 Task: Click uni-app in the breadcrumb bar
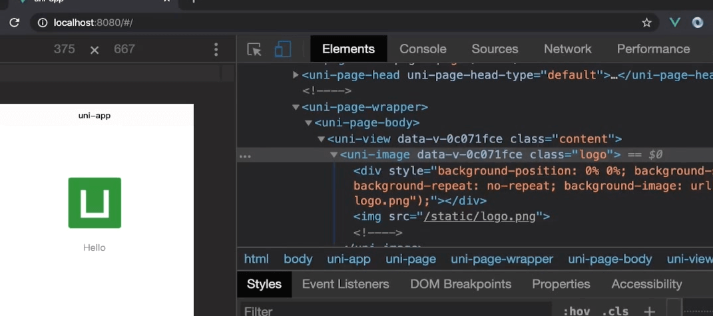[349, 259]
